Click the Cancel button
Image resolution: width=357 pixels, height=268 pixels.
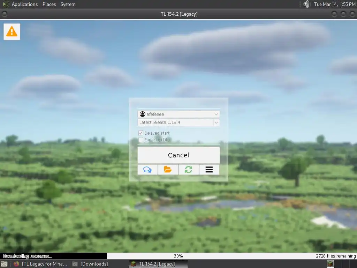pos(178,155)
